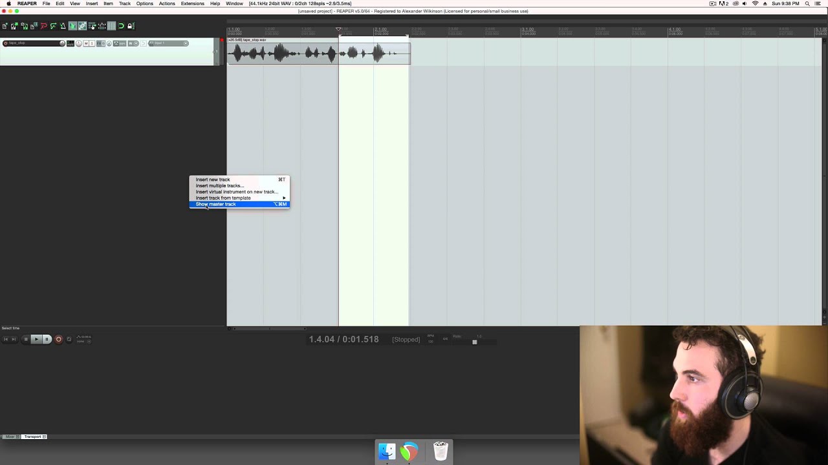Image resolution: width=828 pixels, height=465 pixels.
Task: Click the time display 1.4.04 / 0:01.518
Action: 343,339
